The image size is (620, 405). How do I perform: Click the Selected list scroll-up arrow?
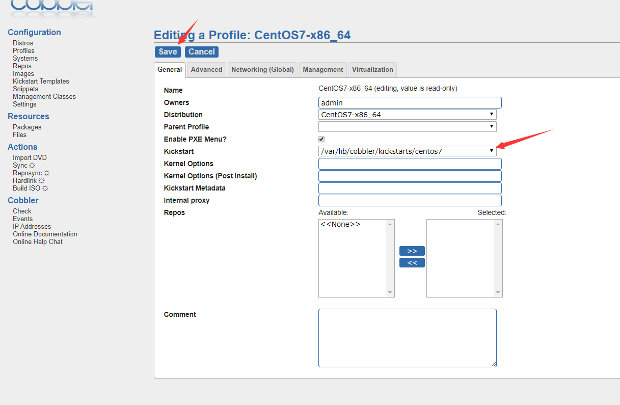pyautogui.click(x=498, y=224)
